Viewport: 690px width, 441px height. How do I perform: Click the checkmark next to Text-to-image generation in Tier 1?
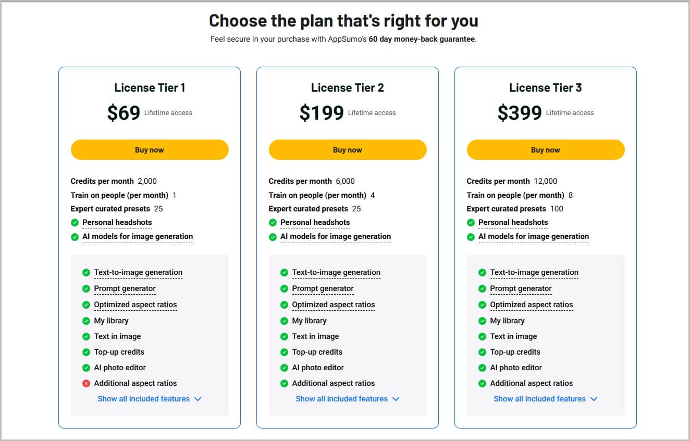(87, 272)
